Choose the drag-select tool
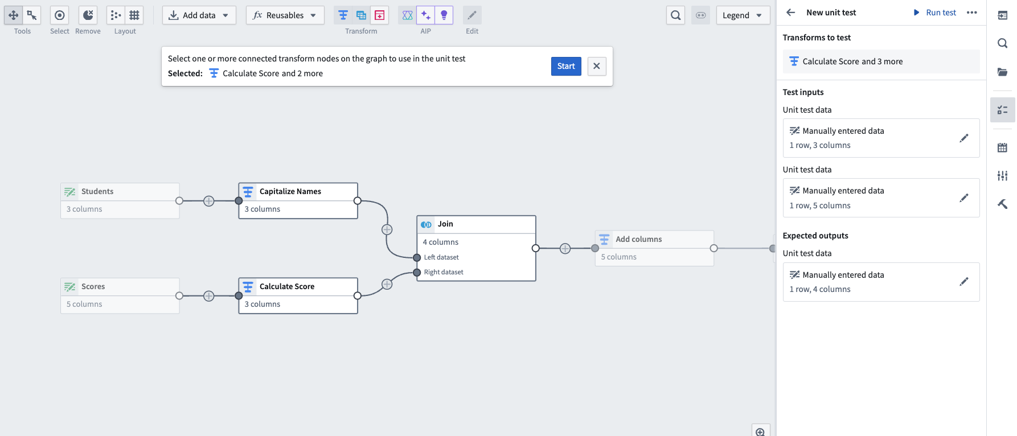 click(x=32, y=15)
